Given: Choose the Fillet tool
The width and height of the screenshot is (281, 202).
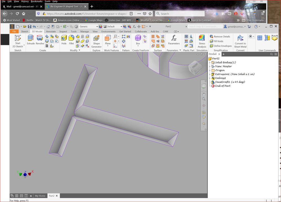Looking at the screenshot, I should point(71,40).
